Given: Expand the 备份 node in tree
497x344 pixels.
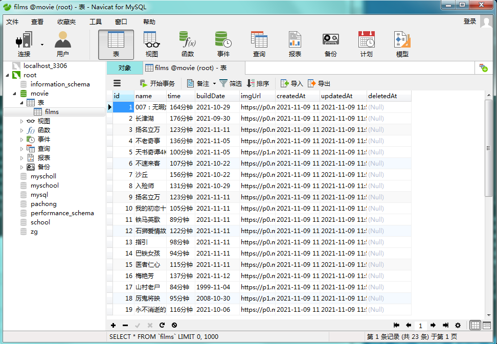Looking at the screenshot, I should (x=21, y=167).
